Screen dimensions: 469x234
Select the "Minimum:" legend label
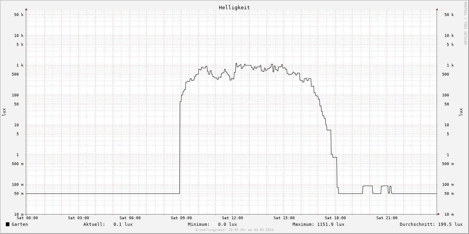pyautogui.click(x=199, y=224)
